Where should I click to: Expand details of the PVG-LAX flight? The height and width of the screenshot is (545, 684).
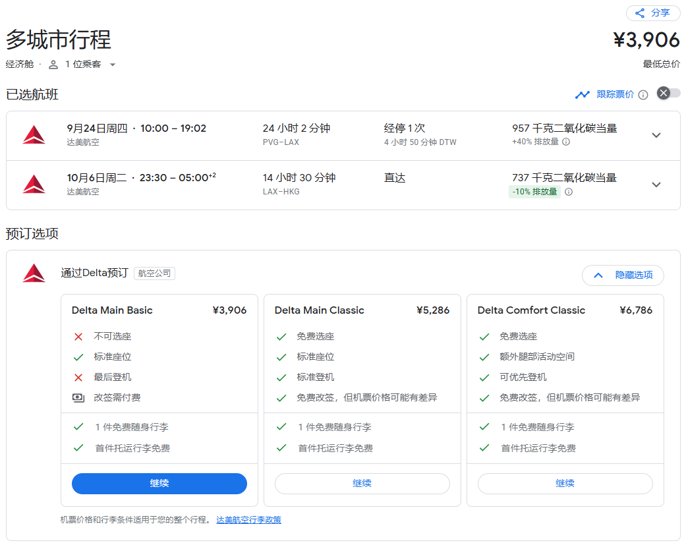(x=656, y=135)
